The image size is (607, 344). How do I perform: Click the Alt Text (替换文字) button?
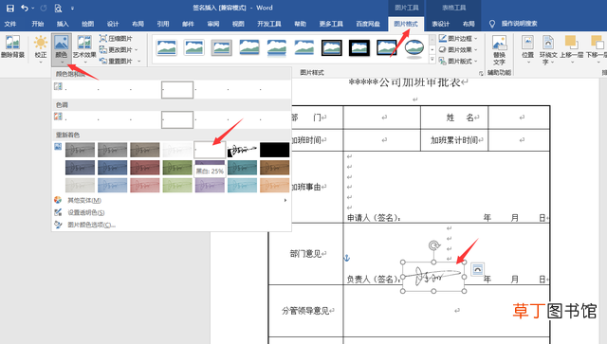pyautogui.click(x=500, y=49)
